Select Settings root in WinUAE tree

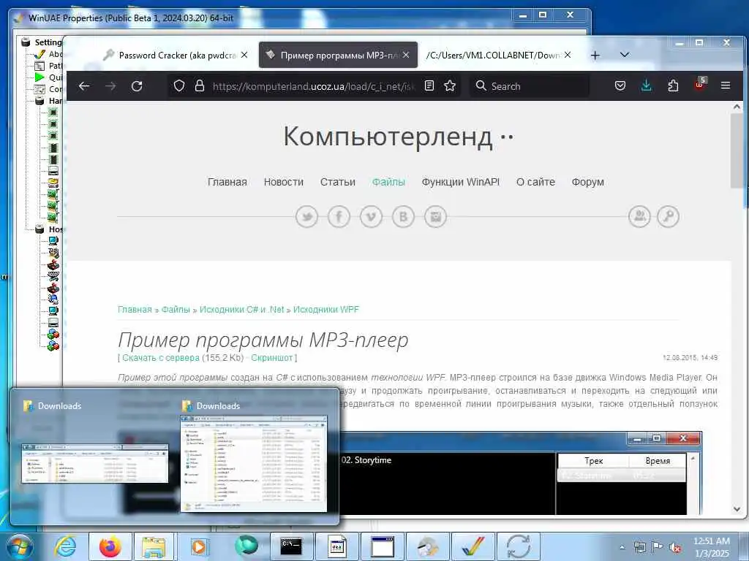pyautogui.click(x=48, y=42)
